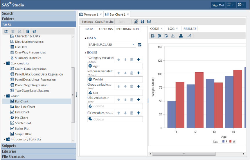
Task: Delete the Response variable column using trash icon
Action: pos(132,73)
